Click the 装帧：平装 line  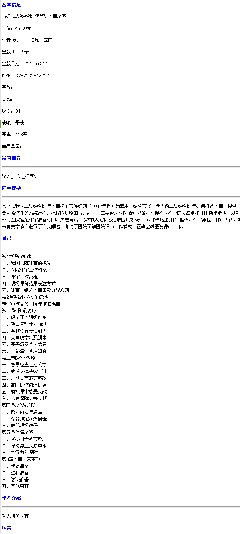click(x=13, y=123)
